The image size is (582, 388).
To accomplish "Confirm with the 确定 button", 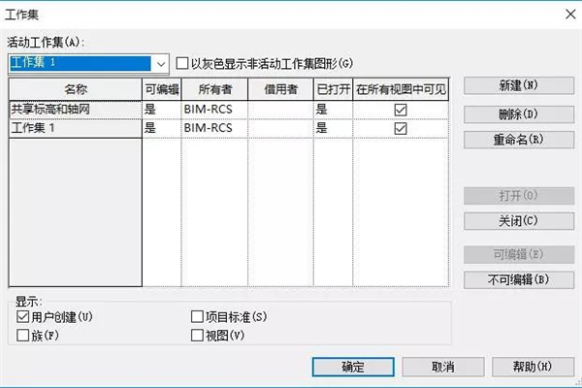I will tap(352, 368).
